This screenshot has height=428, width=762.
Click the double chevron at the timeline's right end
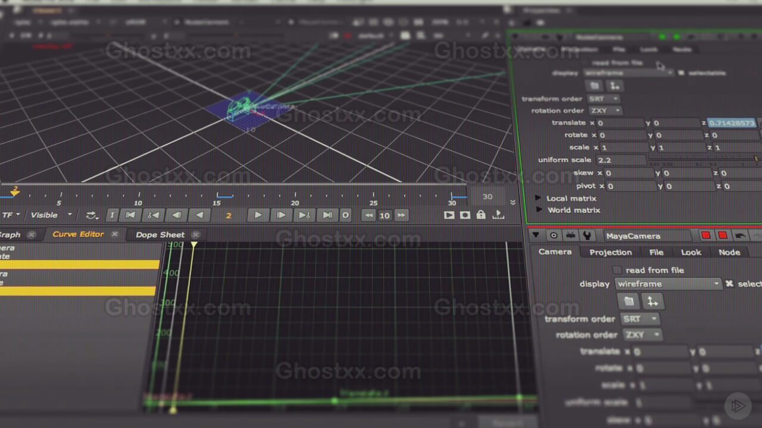coord(513,202)
